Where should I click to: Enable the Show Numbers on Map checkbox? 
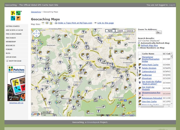[x=139, y=48]
